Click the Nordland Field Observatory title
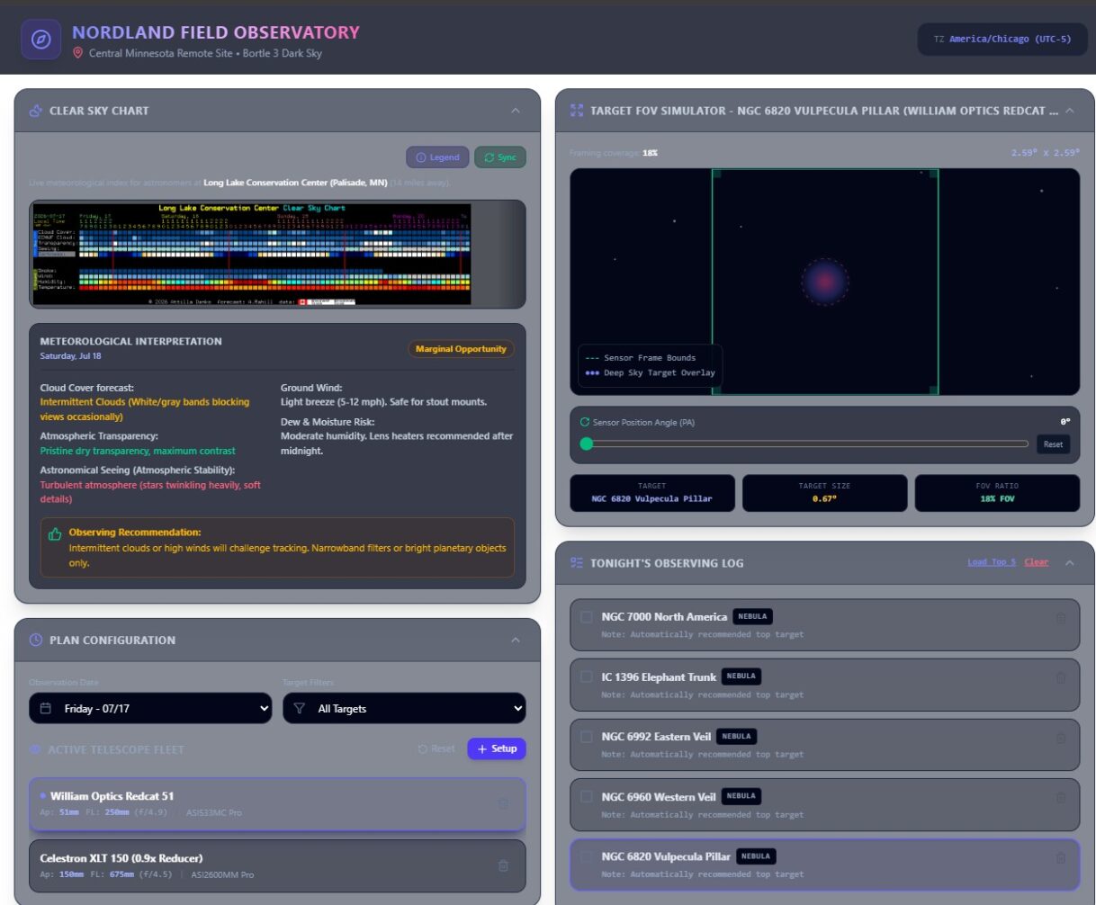The width and height of the screenshot is (1096, 905). click(x=216, y=32)
